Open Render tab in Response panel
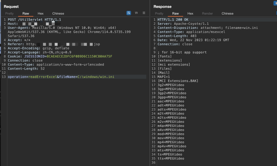Screen dimensions: 277x166 point(207,13)
